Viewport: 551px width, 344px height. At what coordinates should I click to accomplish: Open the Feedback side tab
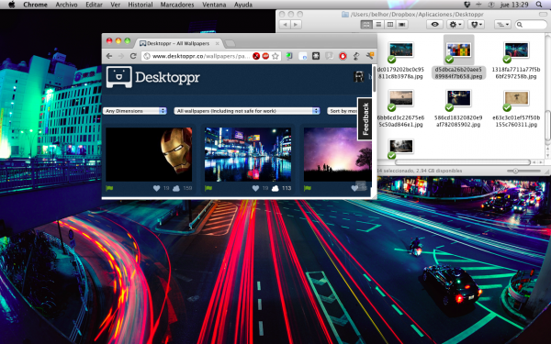tap(365, 119)
